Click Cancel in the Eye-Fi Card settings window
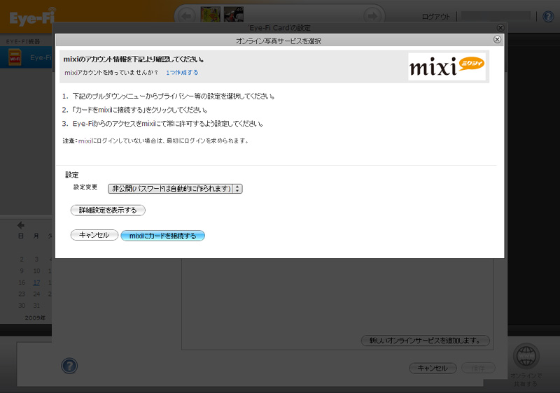The width and height of the screenshot is (560, 393). 433,368
